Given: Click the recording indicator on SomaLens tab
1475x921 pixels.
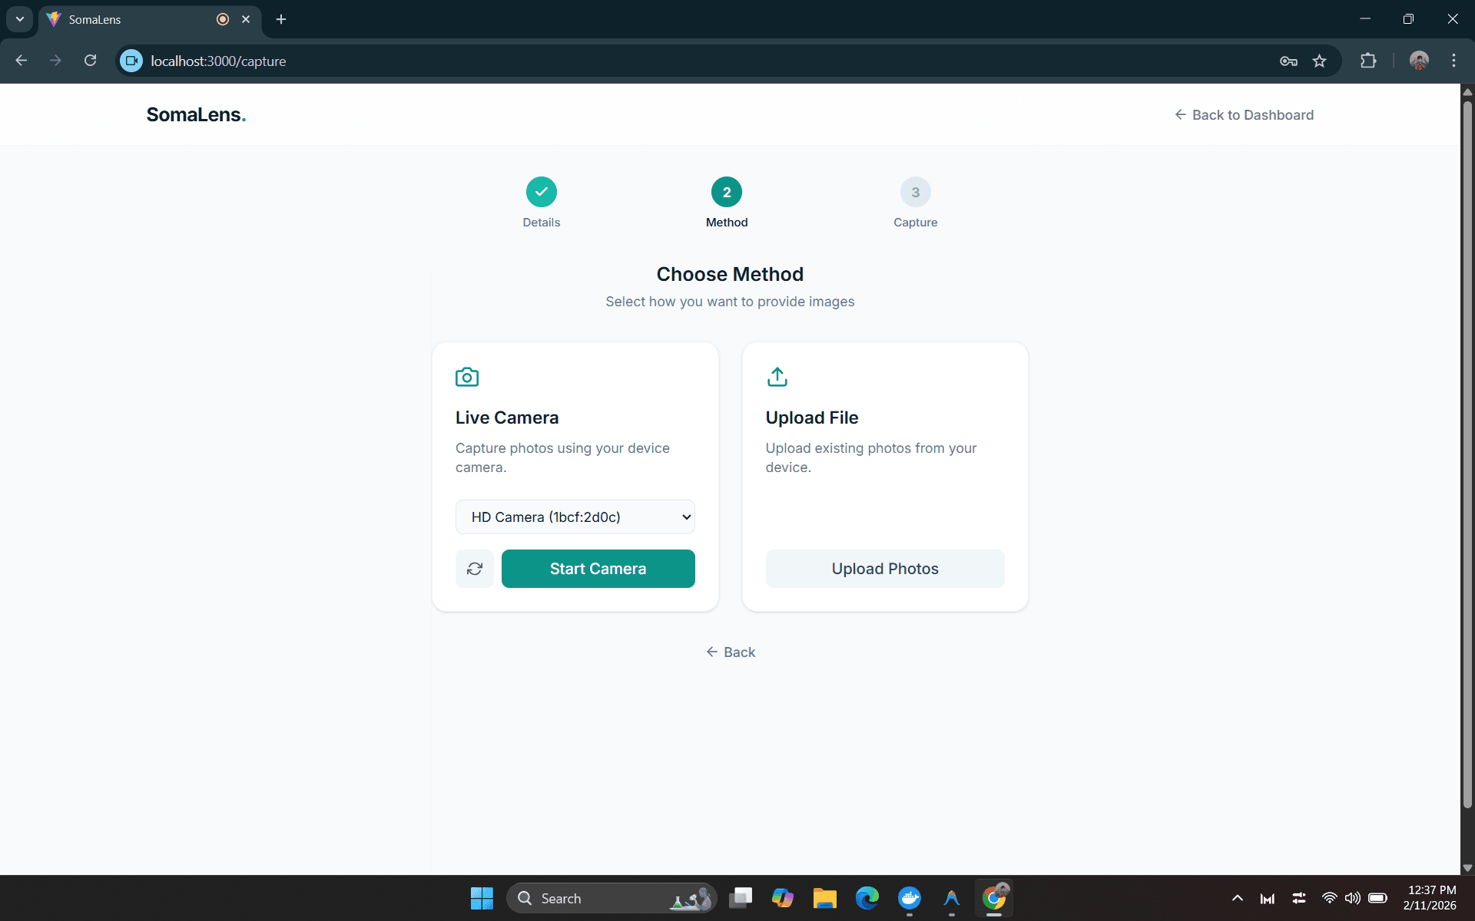Looking at the screenshot, I should click(x=223, y=19).
